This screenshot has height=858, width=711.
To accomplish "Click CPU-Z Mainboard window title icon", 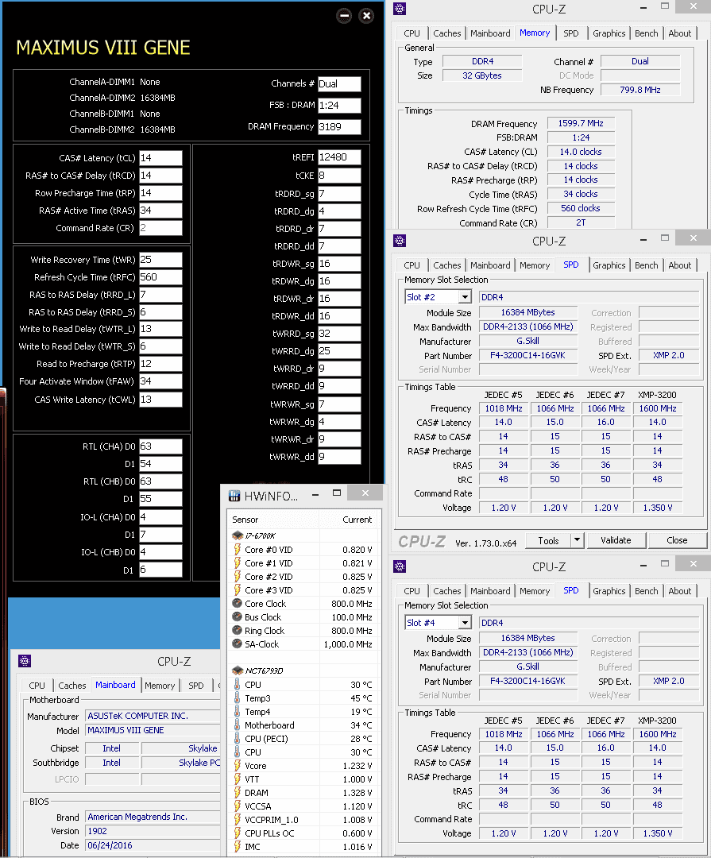I will pos(25,661).
